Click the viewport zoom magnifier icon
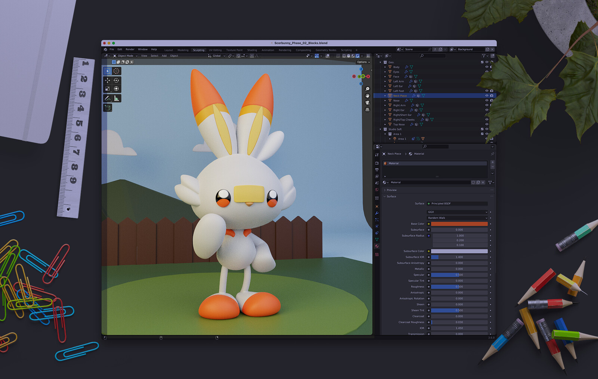The width and height of the screenshot is (598, 379). [367, 89]
